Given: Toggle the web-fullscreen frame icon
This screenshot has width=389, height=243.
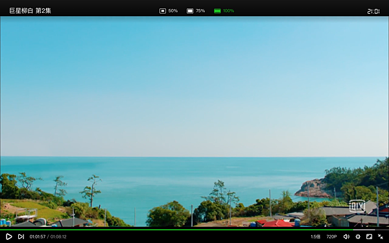Looking at the screenshot, I should (369, 237).
